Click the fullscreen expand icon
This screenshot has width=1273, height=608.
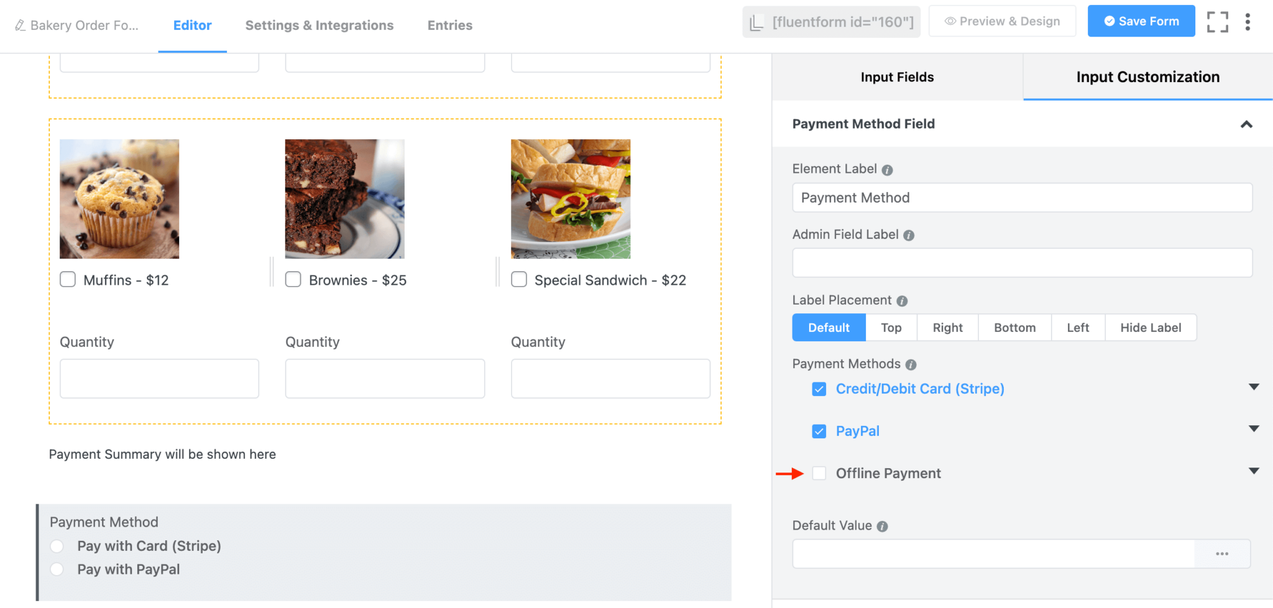1217,22
